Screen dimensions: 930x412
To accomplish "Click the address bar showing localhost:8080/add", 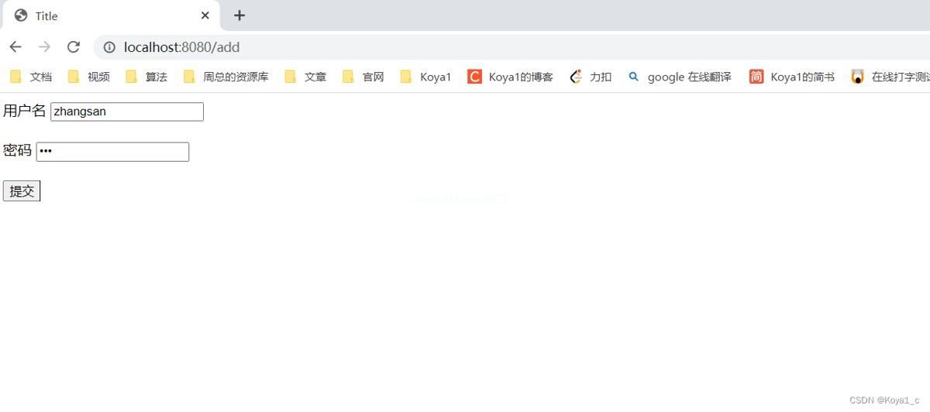I will (x=511, y=47).
